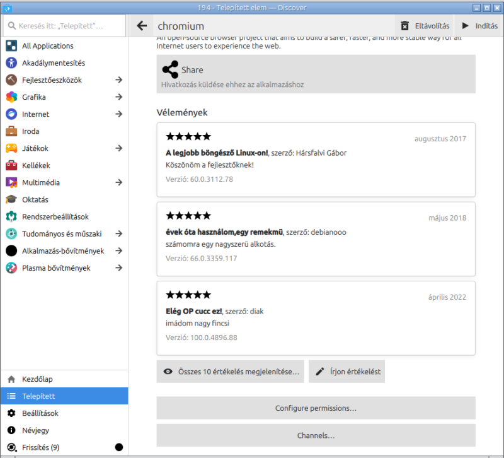The height and width of the screenshot is (458, 504).
Task: Click the Grafika colorful icon
Action: (11, 97)
